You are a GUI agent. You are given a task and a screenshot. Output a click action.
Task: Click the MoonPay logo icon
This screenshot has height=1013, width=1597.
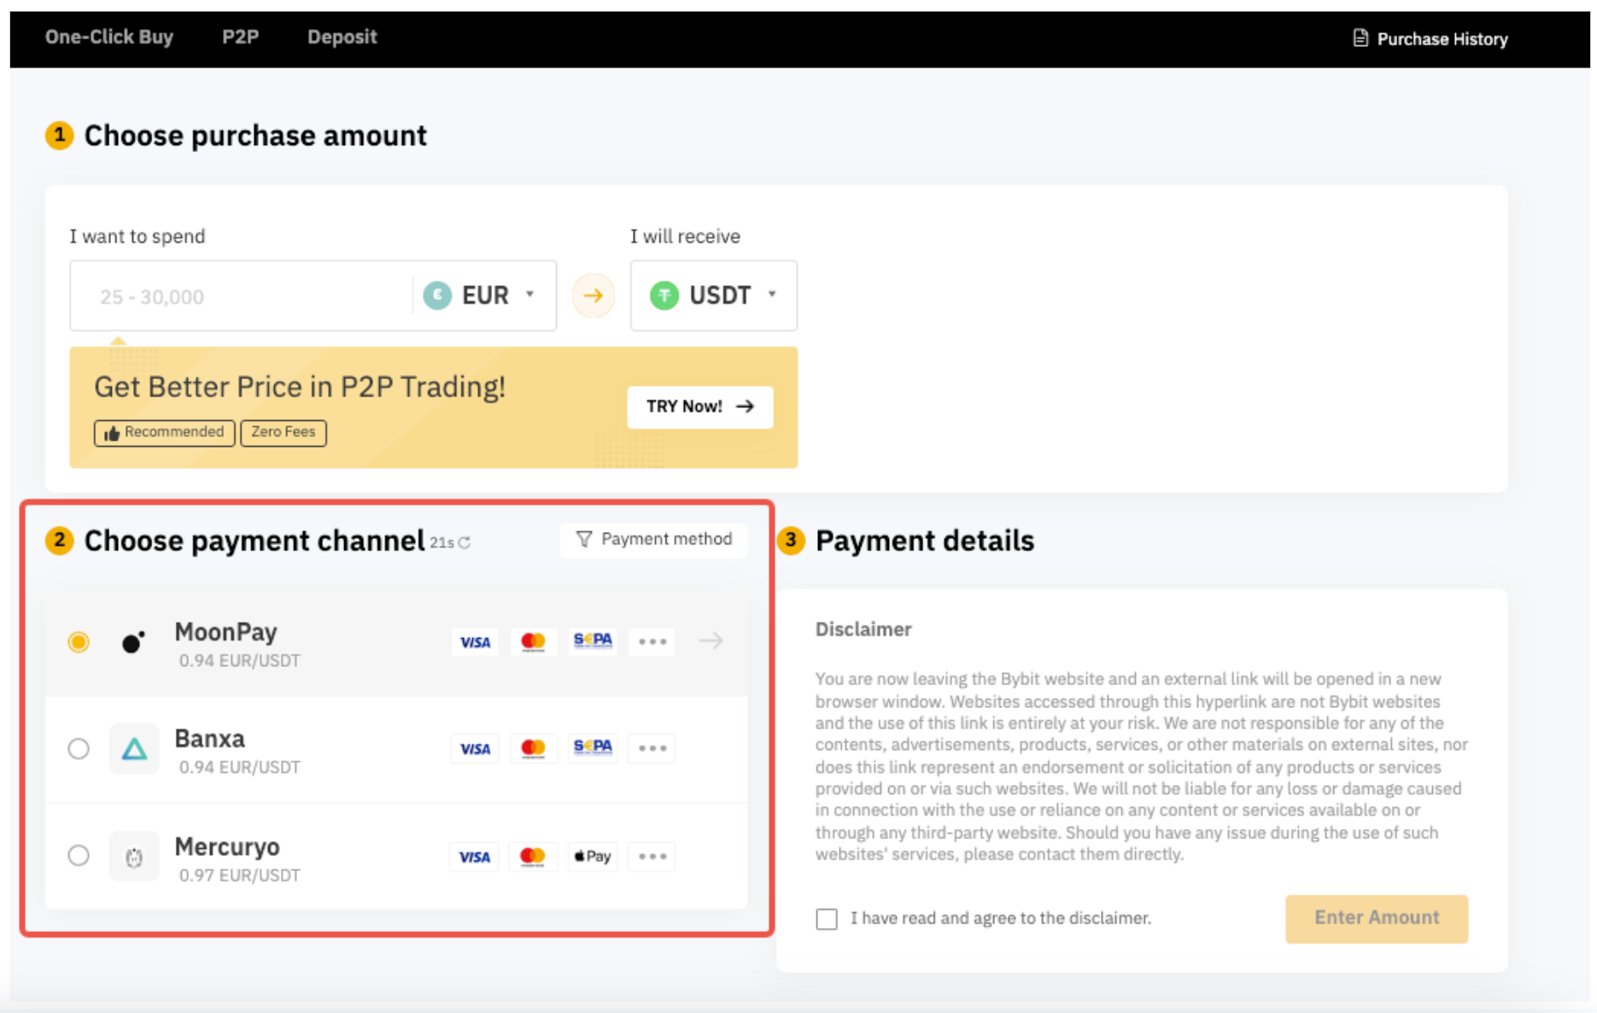pos(133,641)
